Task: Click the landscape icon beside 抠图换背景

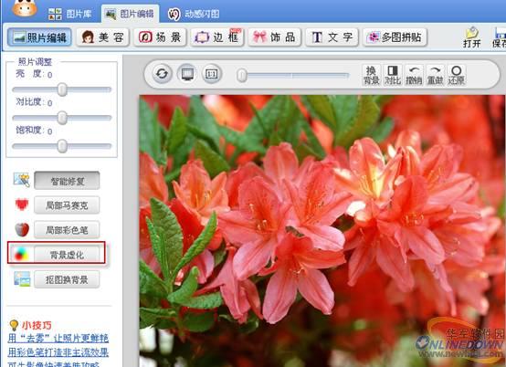Action: pos(22,279)
